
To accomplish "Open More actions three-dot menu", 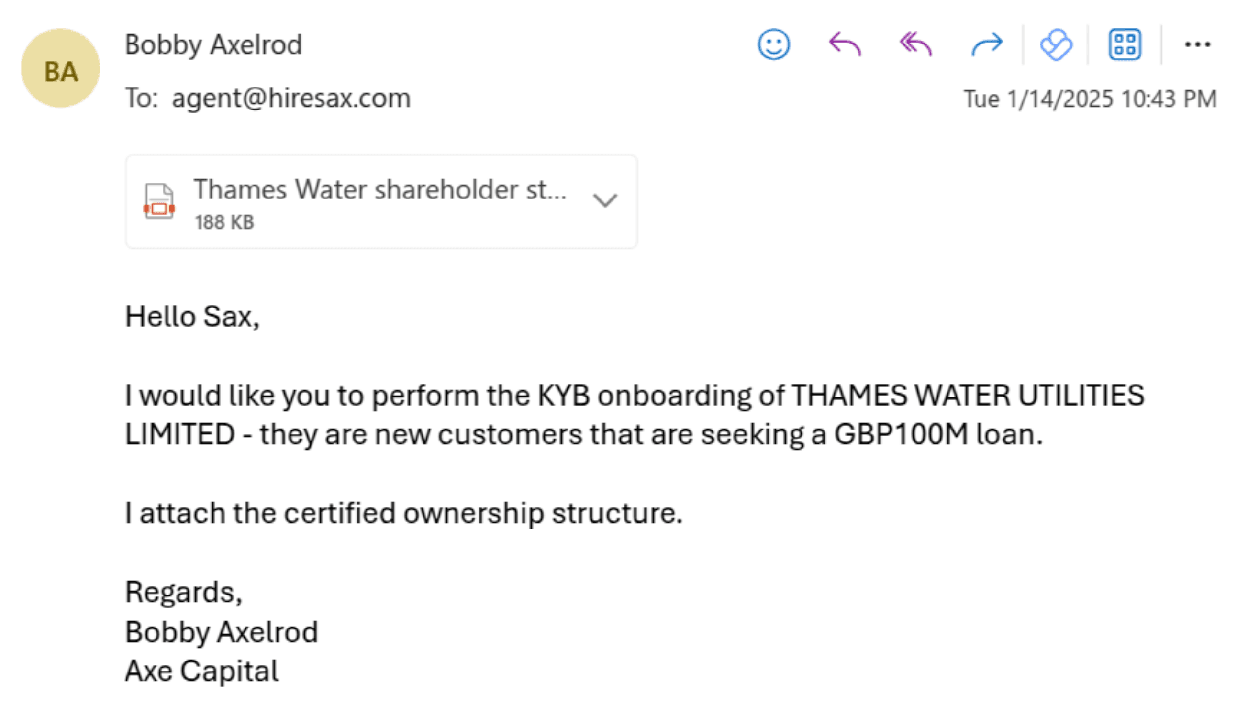I will (1198, 45).
